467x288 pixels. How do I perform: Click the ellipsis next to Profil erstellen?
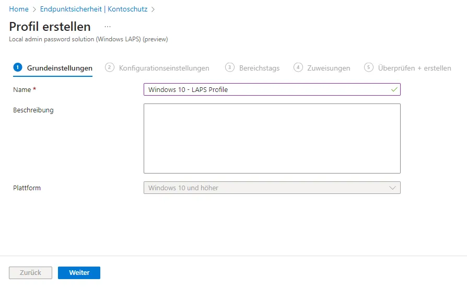point(108,27)
